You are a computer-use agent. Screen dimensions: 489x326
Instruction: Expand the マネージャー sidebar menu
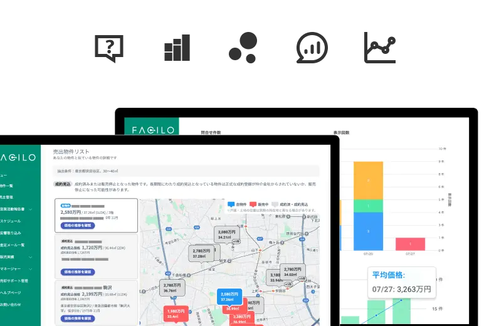[30, 268]
